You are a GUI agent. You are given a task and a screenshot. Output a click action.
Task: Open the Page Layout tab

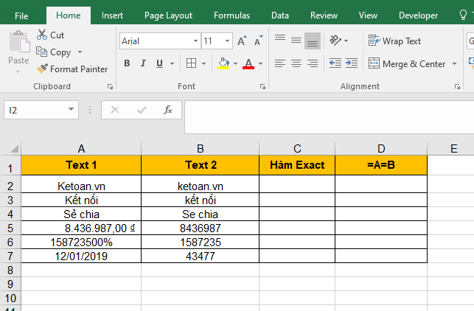168,15
